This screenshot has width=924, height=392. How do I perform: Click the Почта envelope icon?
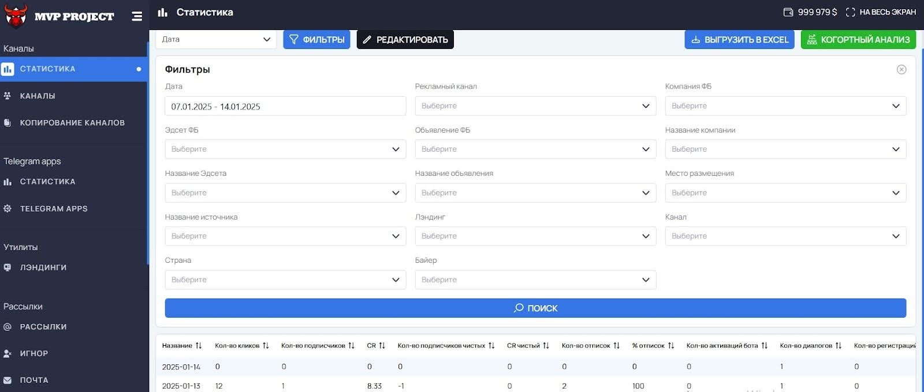point(8,380)
